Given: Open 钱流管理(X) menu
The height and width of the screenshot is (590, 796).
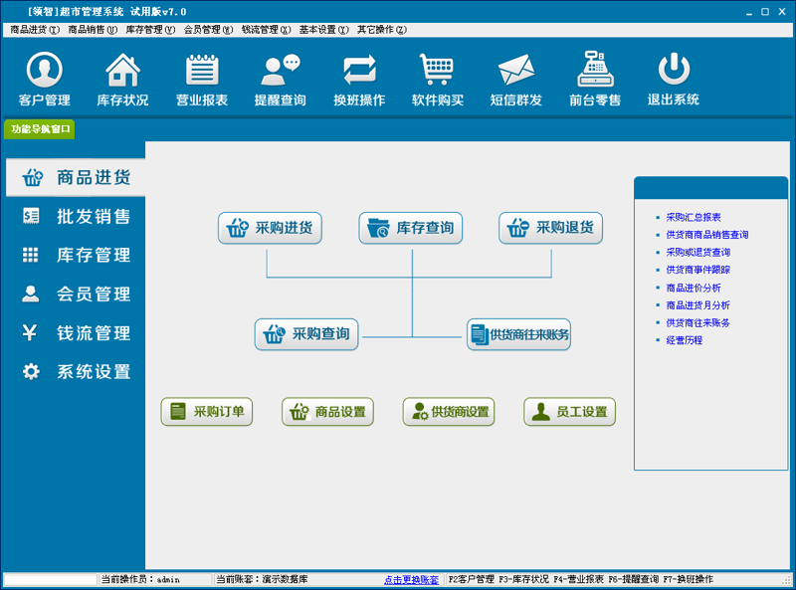Looking at the screenshot, I should click(x=267, y=30).
